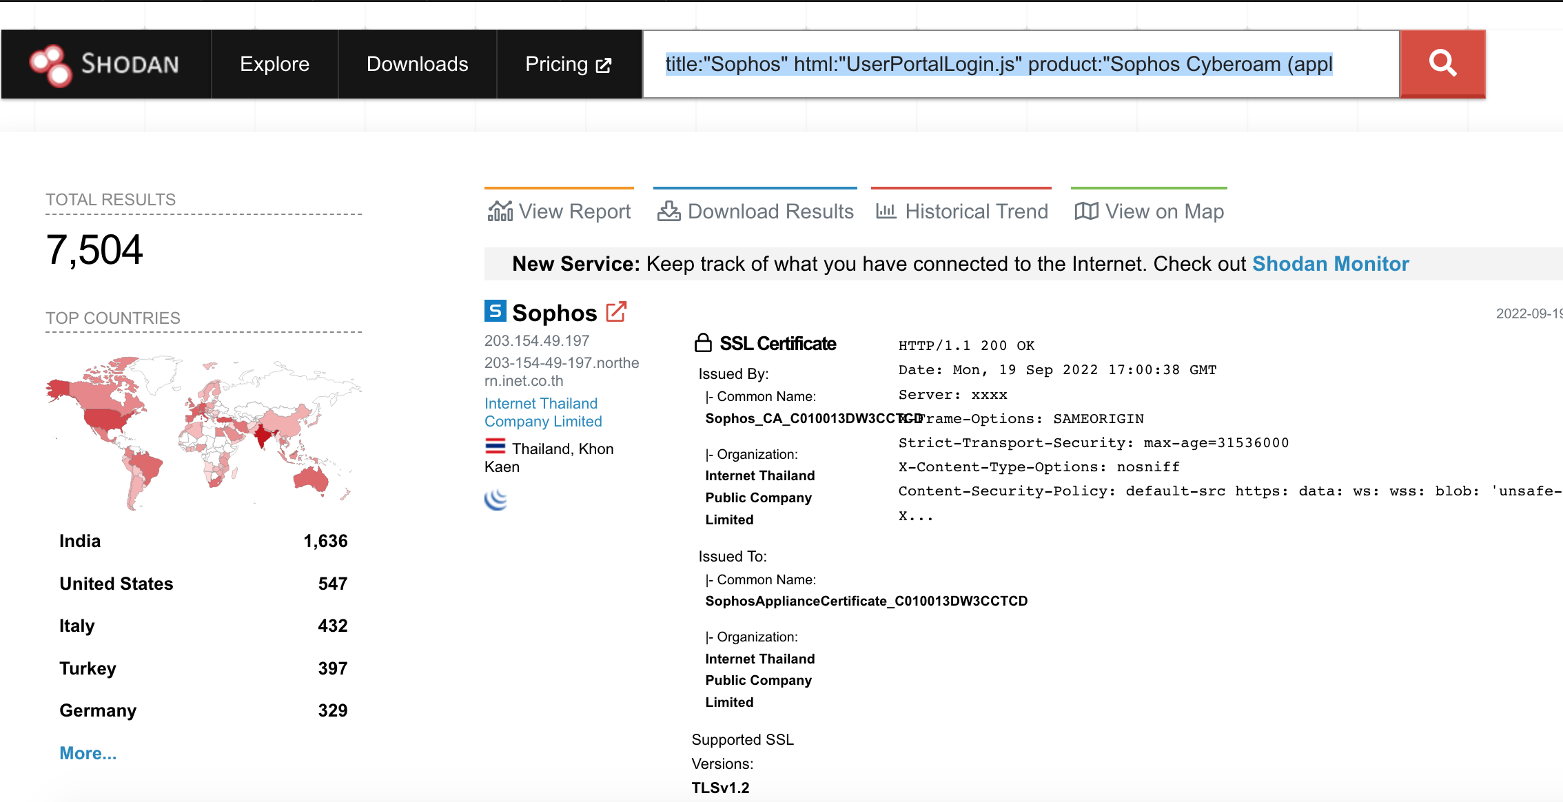Click the red search magnifier button

click(x=1442, y=63)
